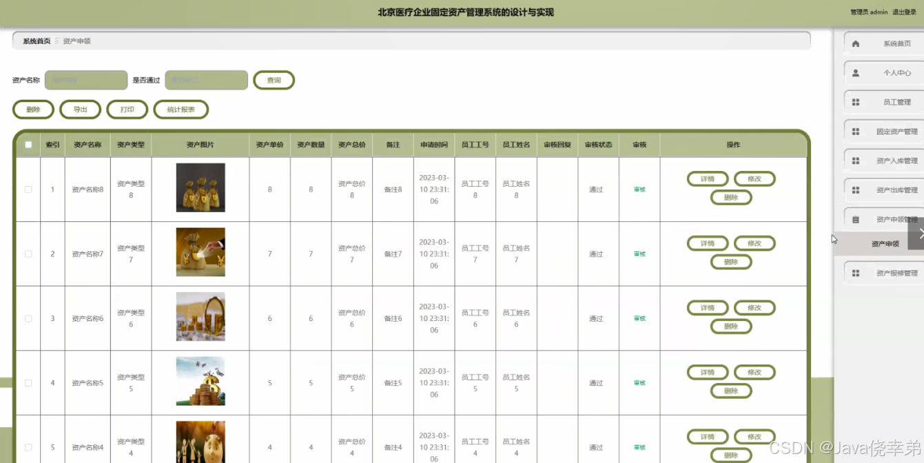Screen dimensions: 924x463
Task: Click 删除 for 资产名称8 row
Action: (x=731, y=198)
